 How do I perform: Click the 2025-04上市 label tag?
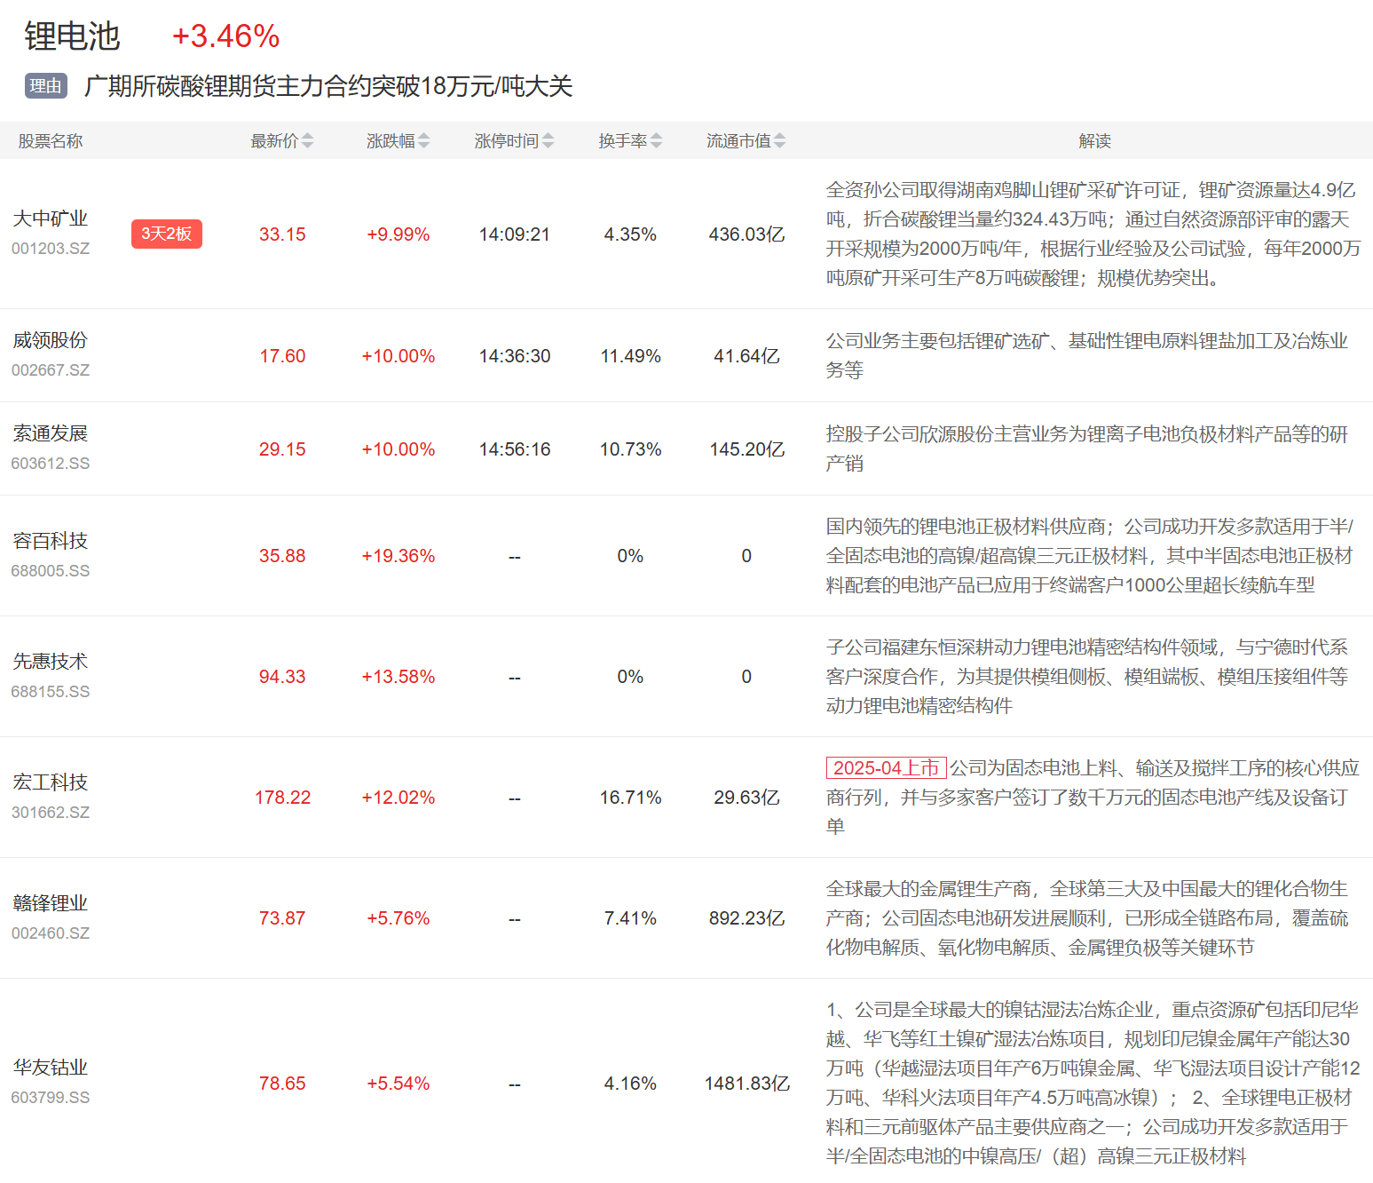[886, 768]
